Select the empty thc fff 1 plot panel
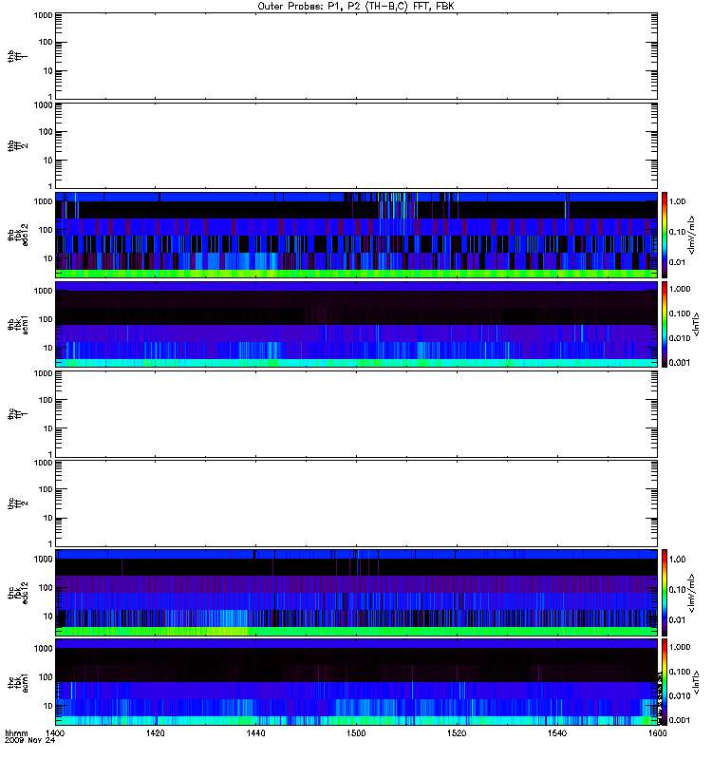This screenshot has width=712, height=760. coord(356,414)
